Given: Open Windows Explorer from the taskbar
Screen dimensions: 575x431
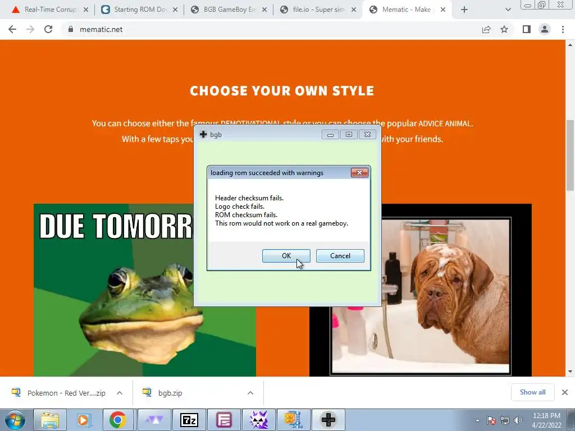Looking at the screenshot, I should click(x=50, y=420).
